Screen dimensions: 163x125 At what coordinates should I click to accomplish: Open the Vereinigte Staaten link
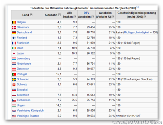(28, 116)
